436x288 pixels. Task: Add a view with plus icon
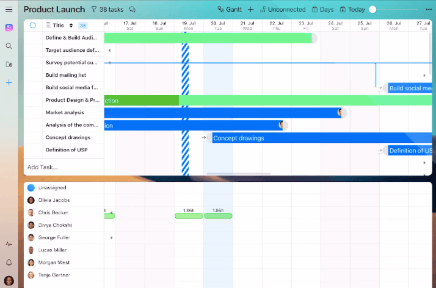pos(250,9)
